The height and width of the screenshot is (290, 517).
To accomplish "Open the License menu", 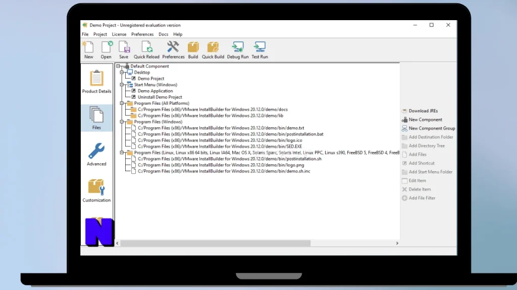I will point(119,34).
